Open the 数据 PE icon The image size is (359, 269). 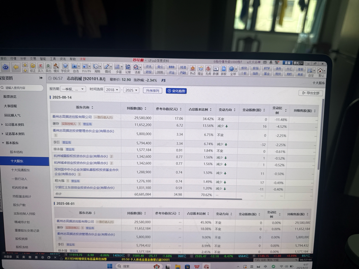pyautogui.click(x=216, y=70)
